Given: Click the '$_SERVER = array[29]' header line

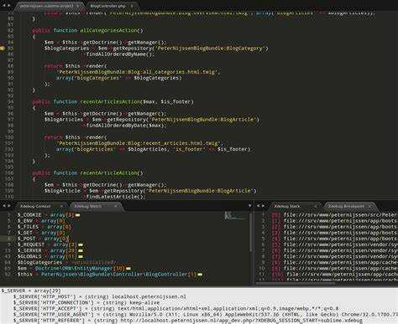Looking at the screenshot, I should (31, 291).
